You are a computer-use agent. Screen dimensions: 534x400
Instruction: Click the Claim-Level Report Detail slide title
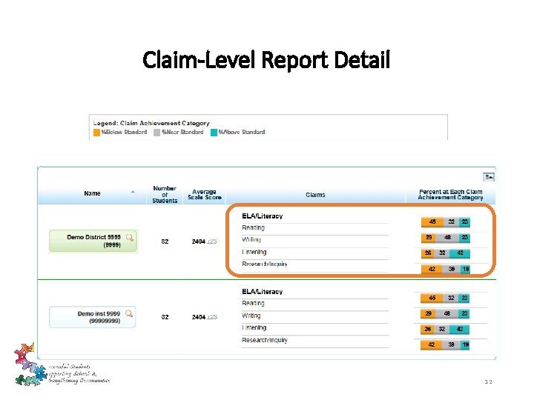pyautogui.click(x=266, y=60)
